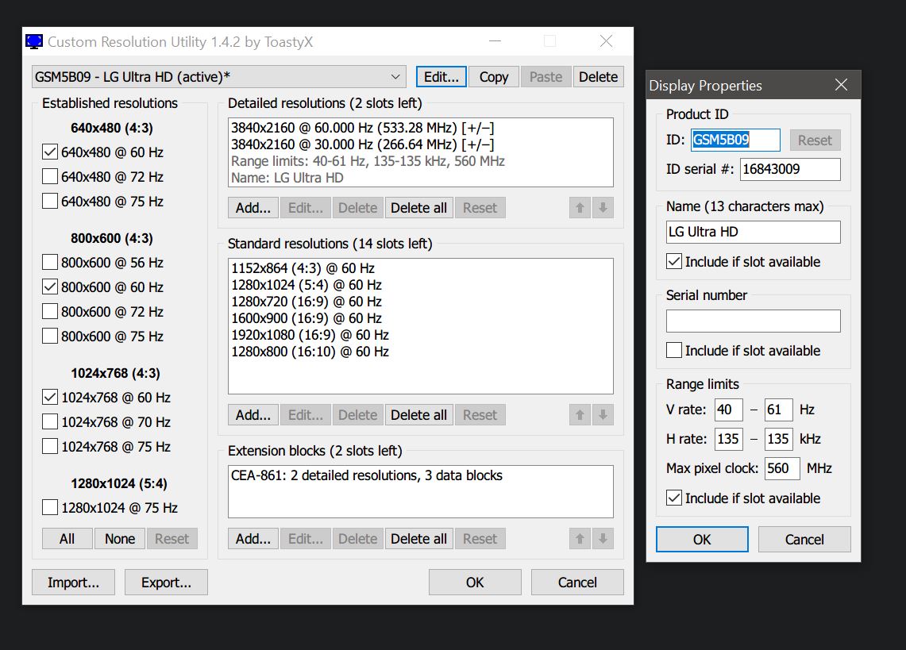The height and width of the screenshot is (650, 906).
Task: Click the Custom Resolution Utility title bar icon
Action: [34, 41]
